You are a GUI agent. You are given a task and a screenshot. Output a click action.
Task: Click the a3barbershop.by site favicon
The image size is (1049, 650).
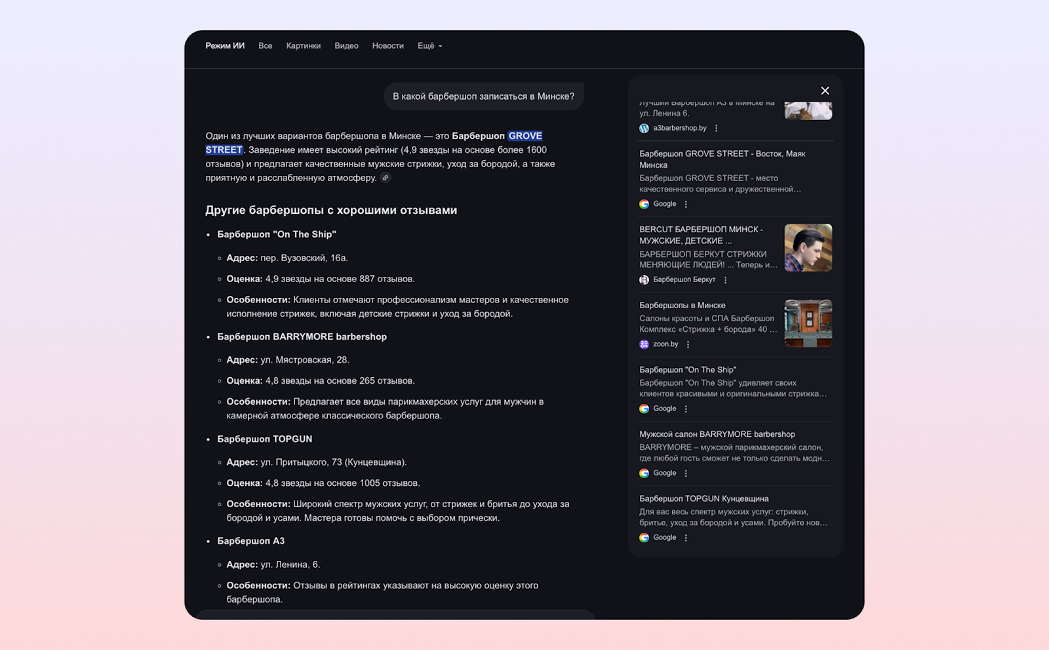click(x=644, y=129)
